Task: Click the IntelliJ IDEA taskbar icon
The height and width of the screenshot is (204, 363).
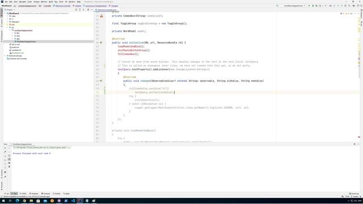Action: 80,201
